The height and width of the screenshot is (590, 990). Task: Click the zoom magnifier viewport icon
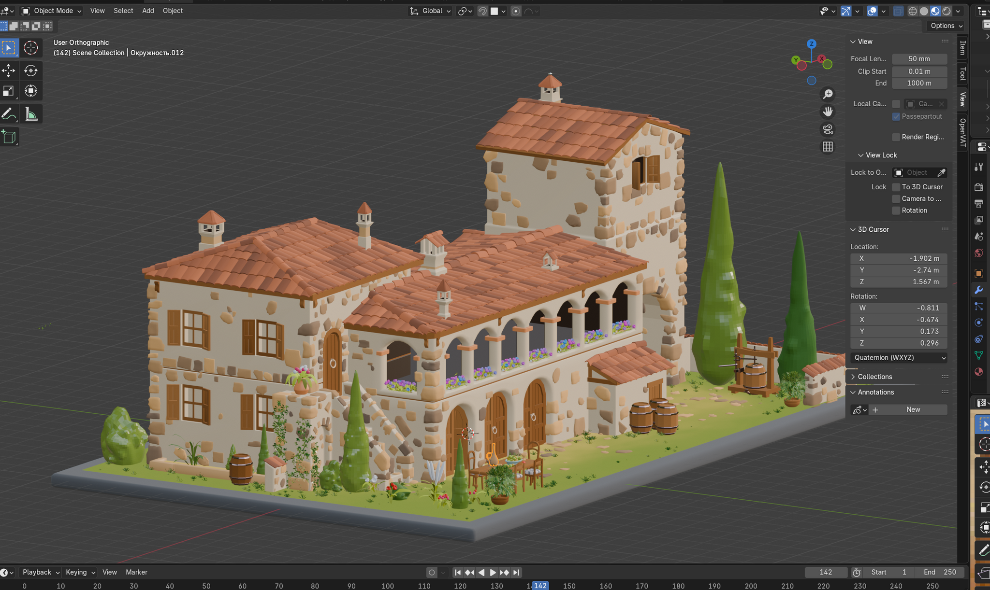click(x=828, y=94)
